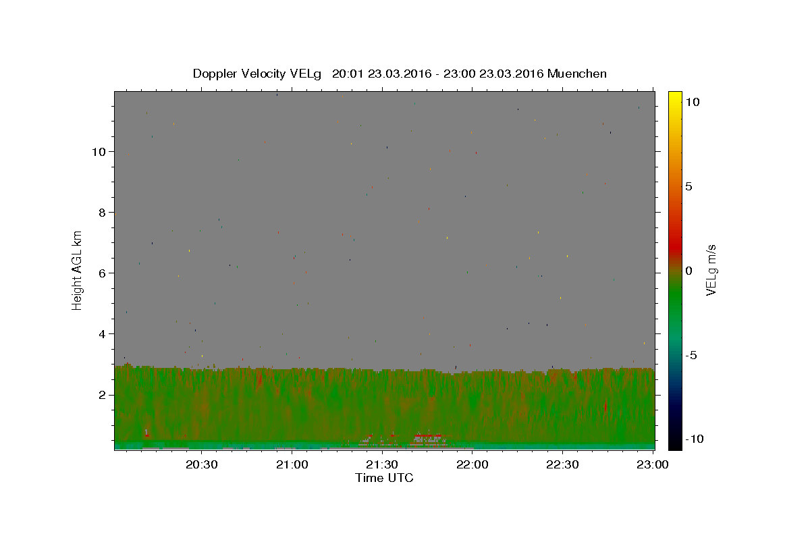Click the 21:00 time axis label
810x540 pixels.
[292, 464]
